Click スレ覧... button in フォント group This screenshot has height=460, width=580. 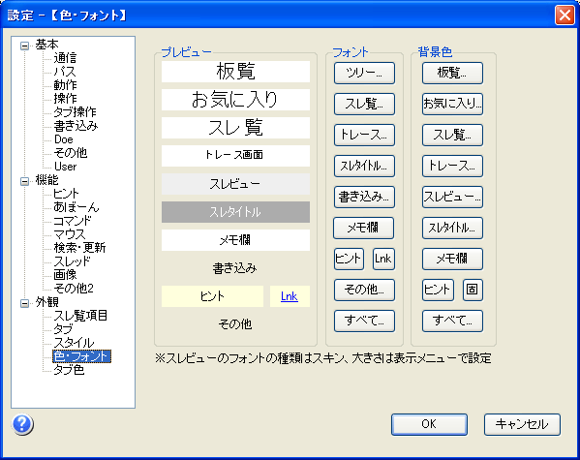coord(364,104)
